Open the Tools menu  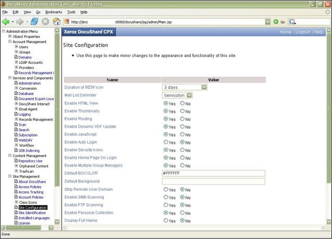point(72,12)
